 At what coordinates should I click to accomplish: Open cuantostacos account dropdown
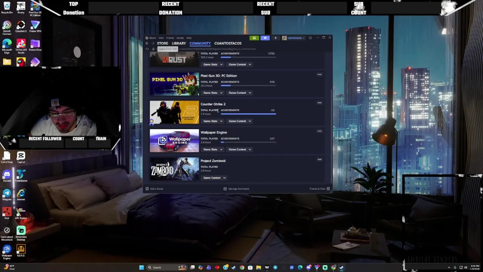click(x=294, y=38)
